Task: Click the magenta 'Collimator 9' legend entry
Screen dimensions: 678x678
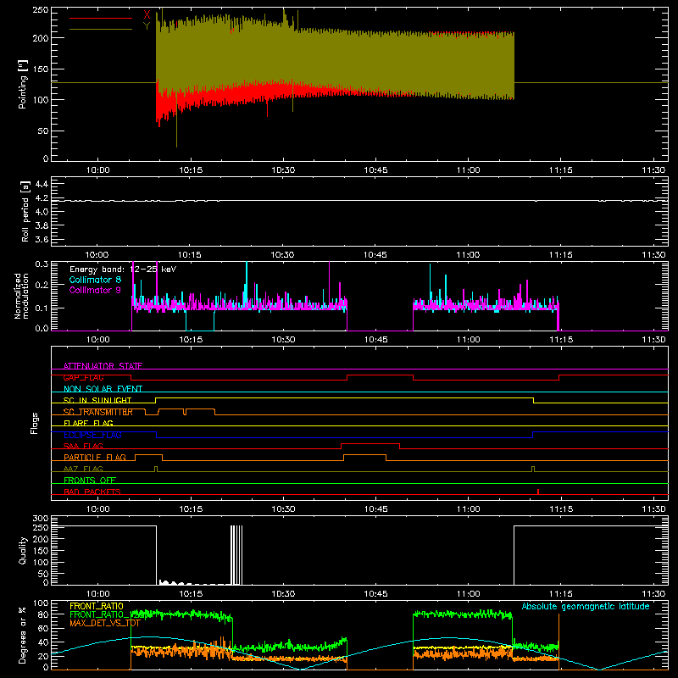Action: (x=95, y=290)
